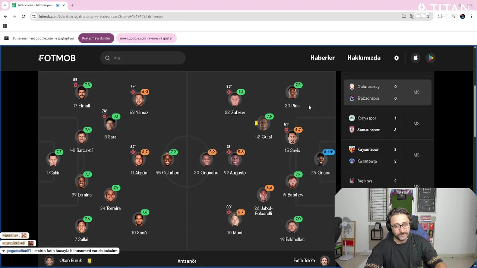This screenshot has height=268, width=477.
Task: Click the Samsunspor club crest icon
Action: [352, 130]
